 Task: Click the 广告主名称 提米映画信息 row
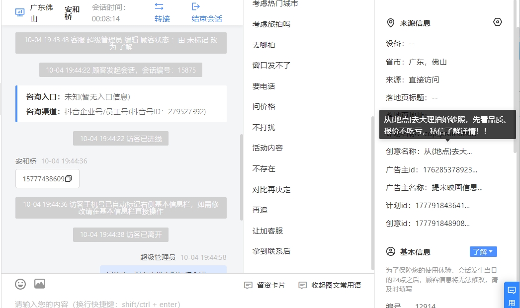tap(434, 188)
